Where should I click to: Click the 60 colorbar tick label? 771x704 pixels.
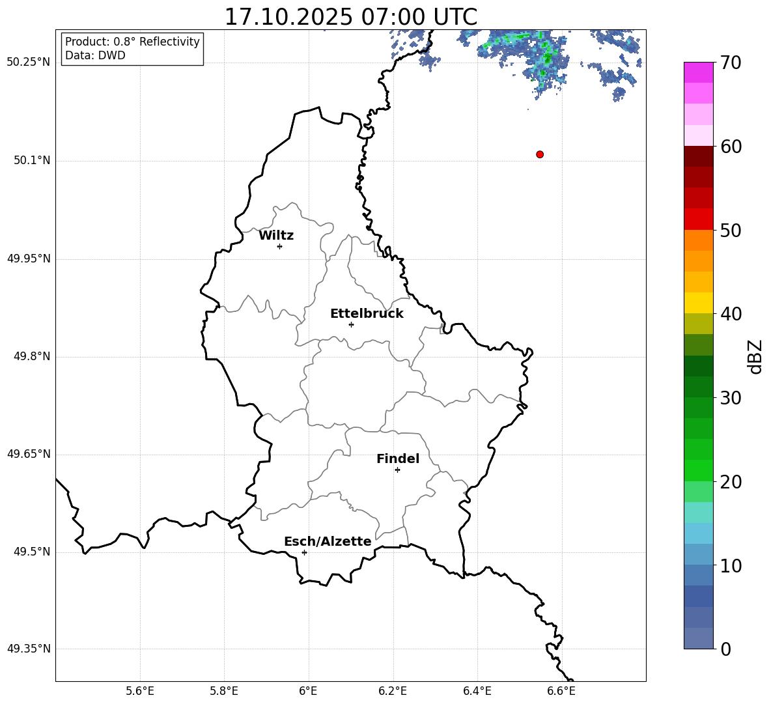tap(731, 147)
